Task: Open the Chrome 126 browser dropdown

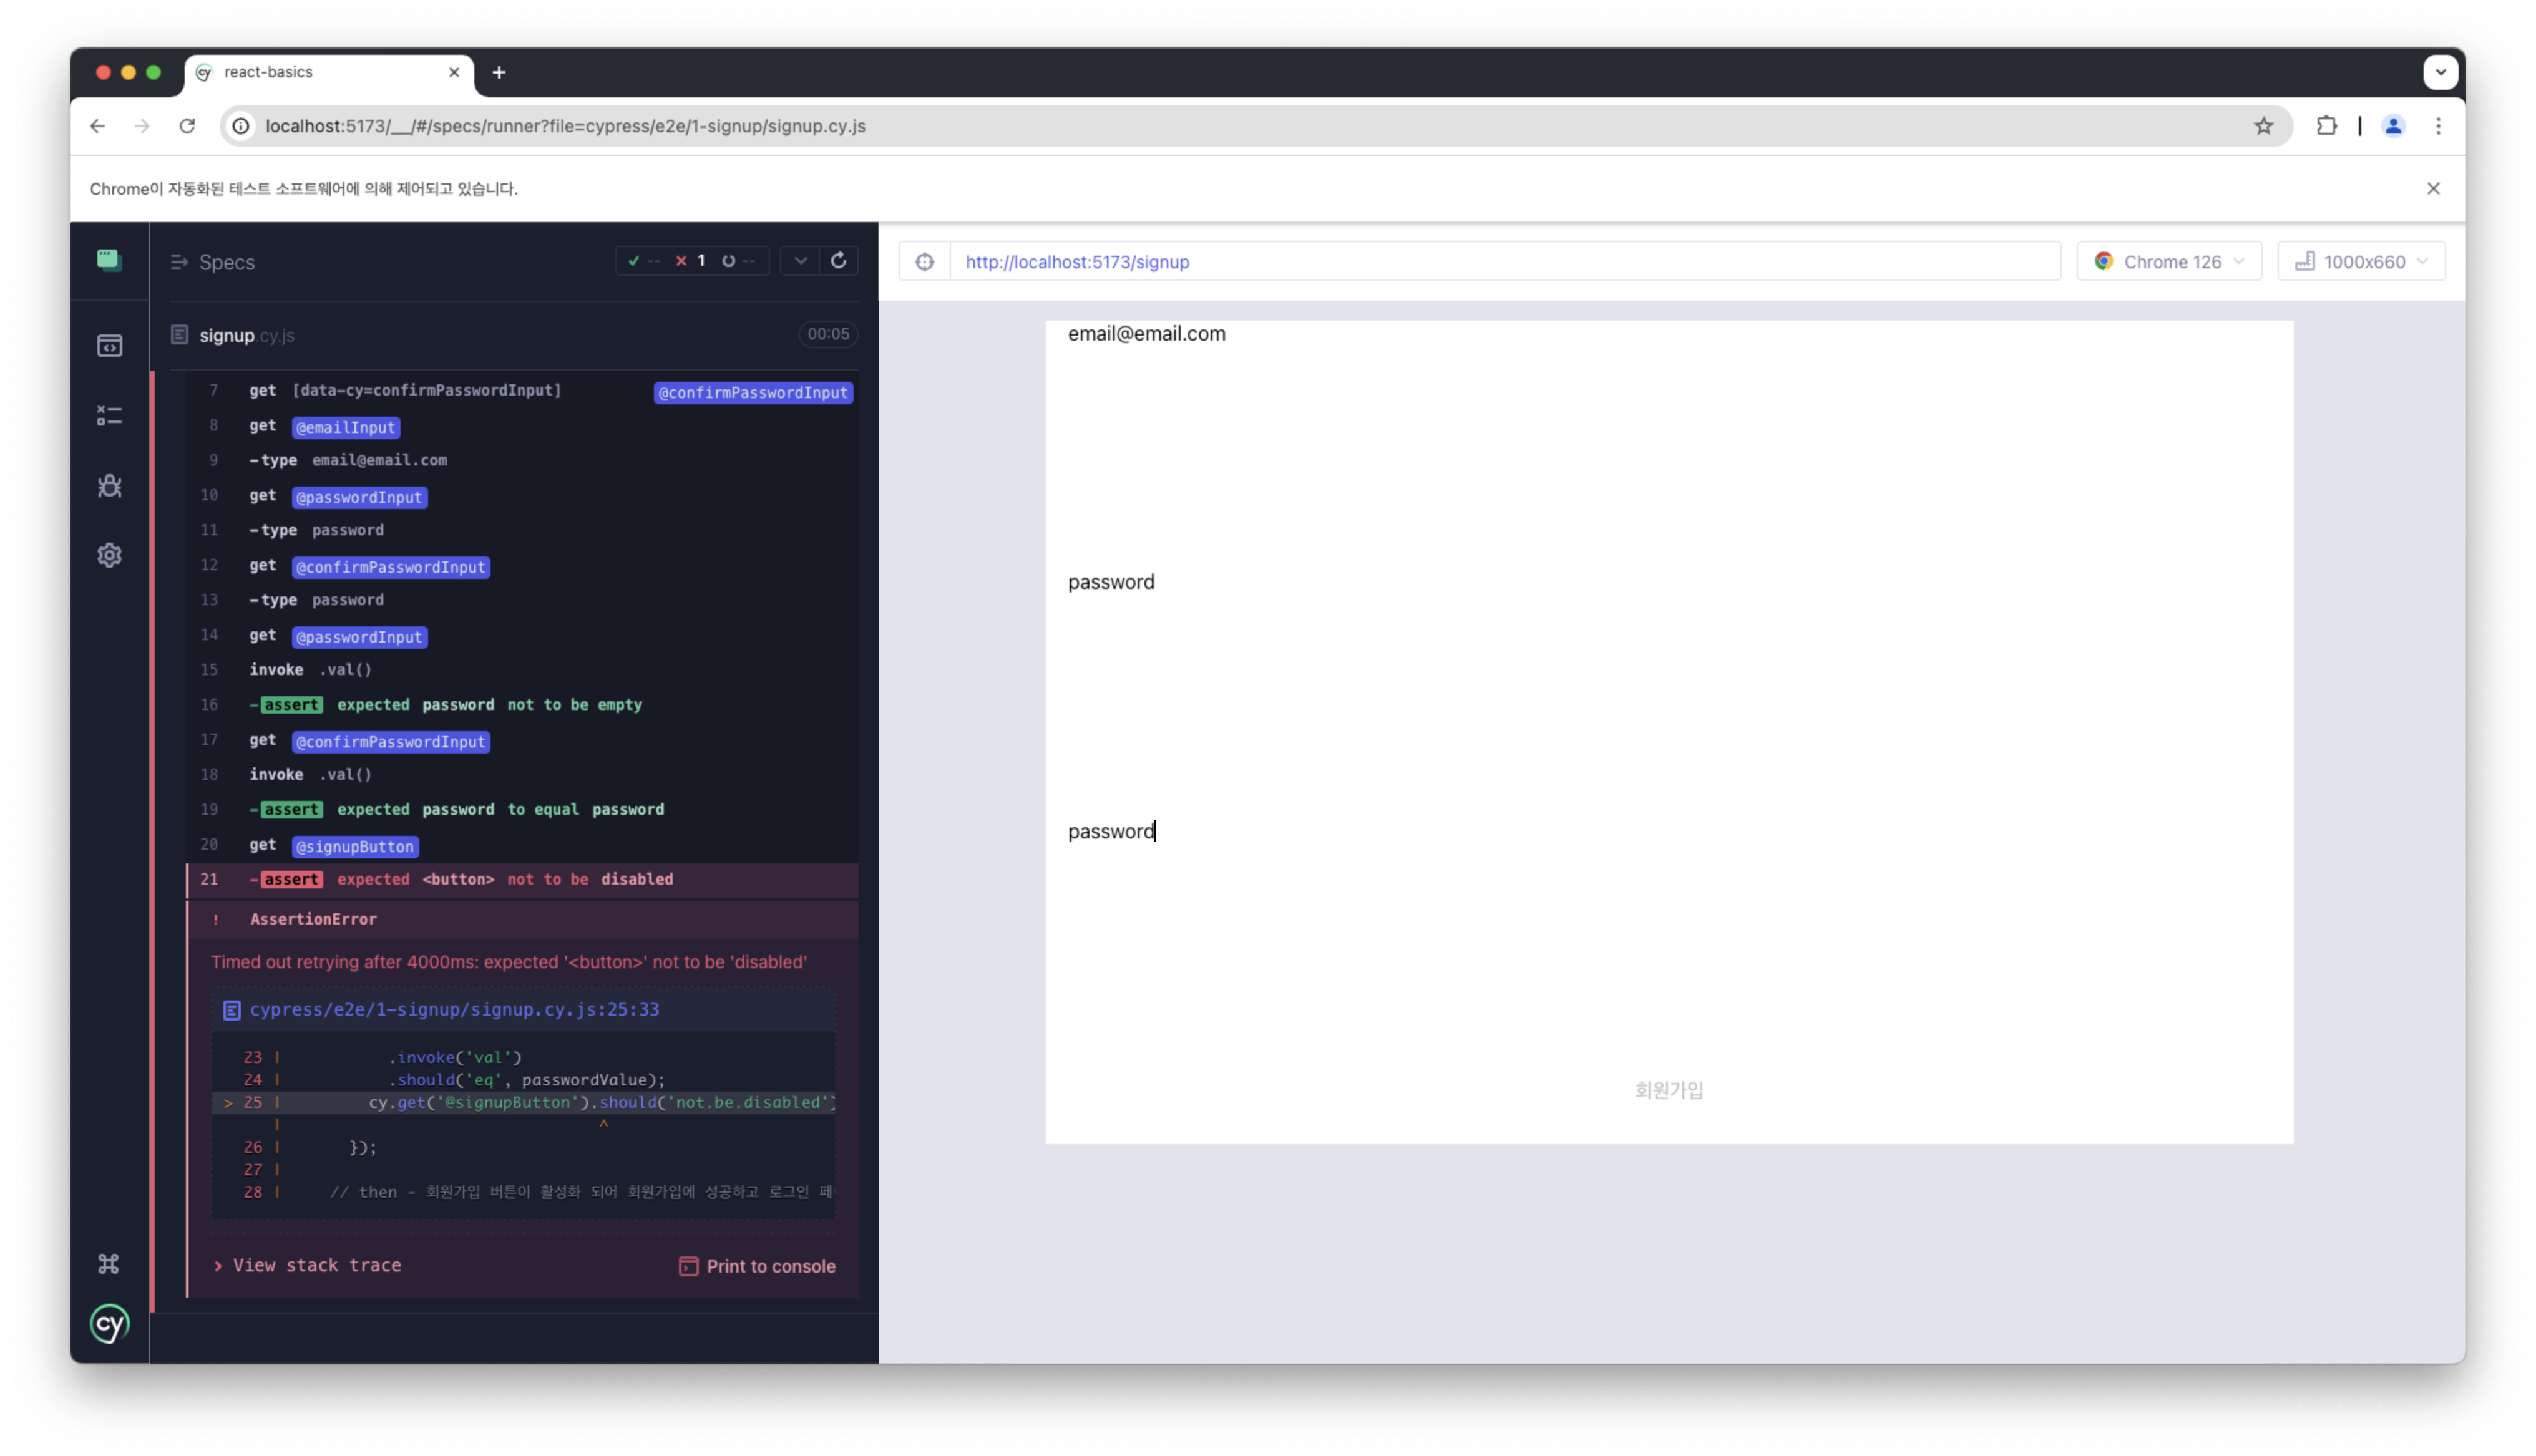Action: pyautogui.click(x=2168, y=262)
